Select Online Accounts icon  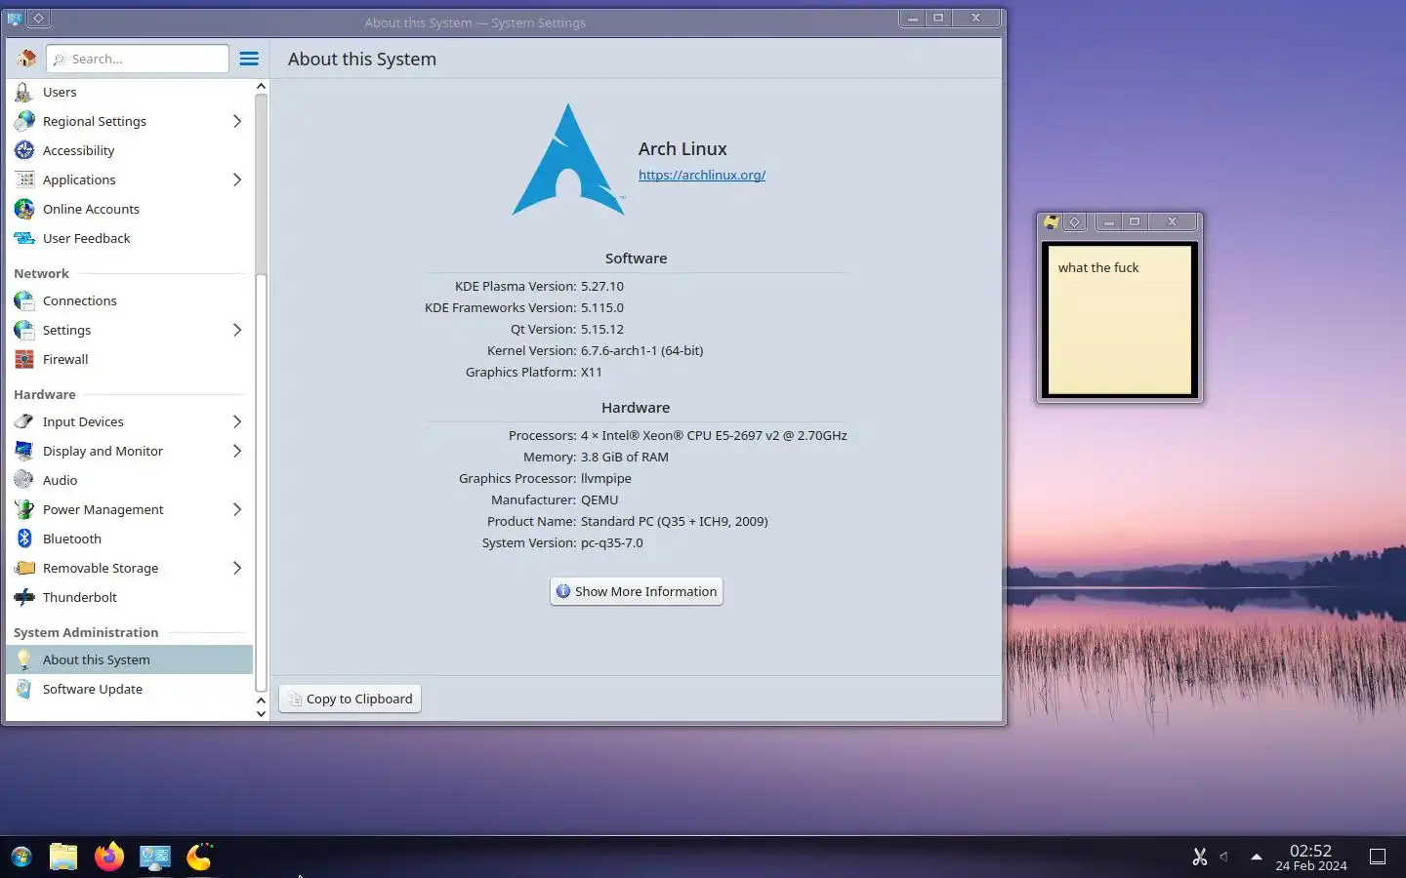click(x=24, y=209)
